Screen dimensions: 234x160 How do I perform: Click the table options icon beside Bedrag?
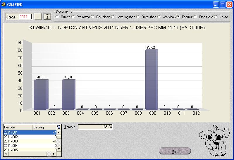(59, 127)
